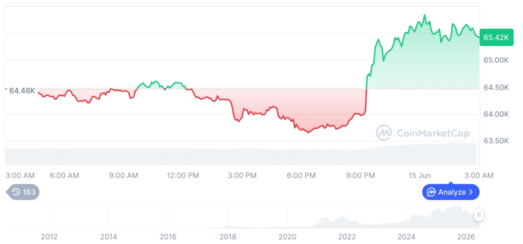
Task: Jump to 2022 in the navigator timeline
Action: pos(347,237)
